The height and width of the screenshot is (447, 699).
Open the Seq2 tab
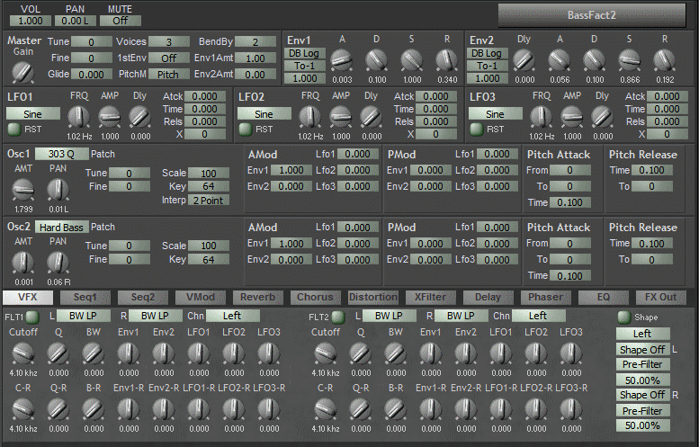pos(143,298)
